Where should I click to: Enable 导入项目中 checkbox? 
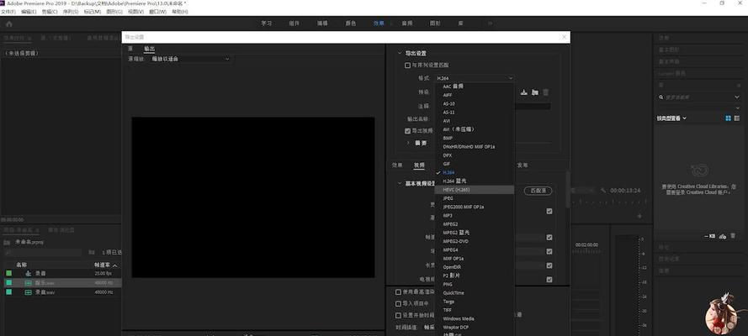(398, 303)
